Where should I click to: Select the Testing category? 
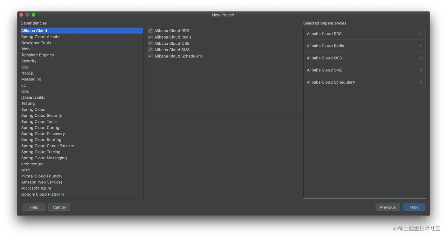click(x=82, y=103)
